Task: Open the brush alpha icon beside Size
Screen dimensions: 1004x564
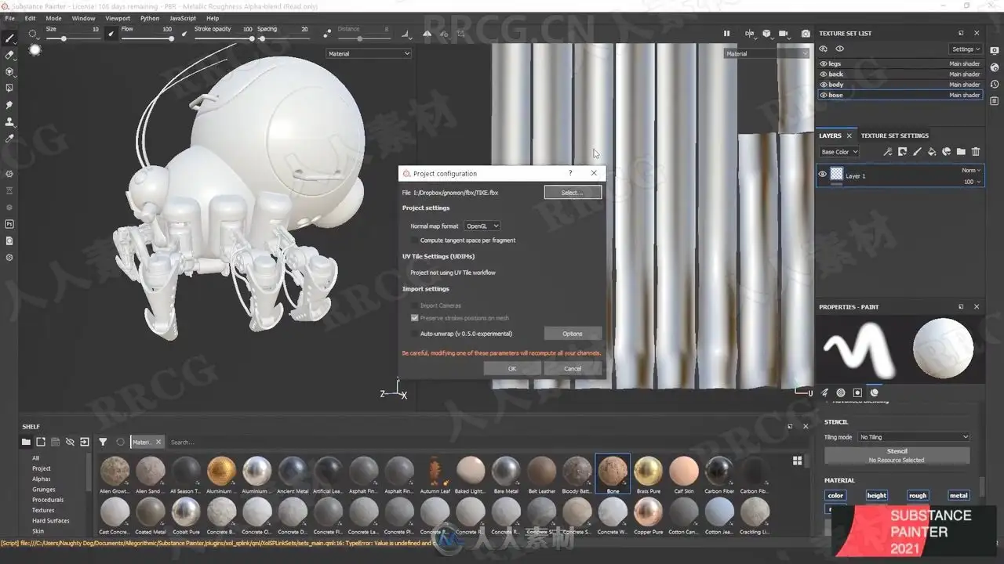Action: (33, 34)
